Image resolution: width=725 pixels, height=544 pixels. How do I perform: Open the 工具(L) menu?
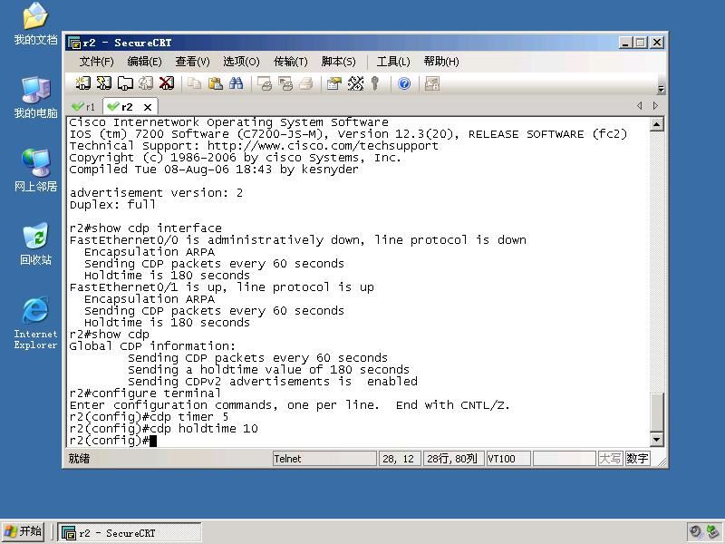click(x=393, y=62)
